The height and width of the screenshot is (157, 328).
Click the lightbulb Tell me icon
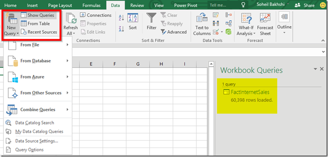tap(243, 5)
